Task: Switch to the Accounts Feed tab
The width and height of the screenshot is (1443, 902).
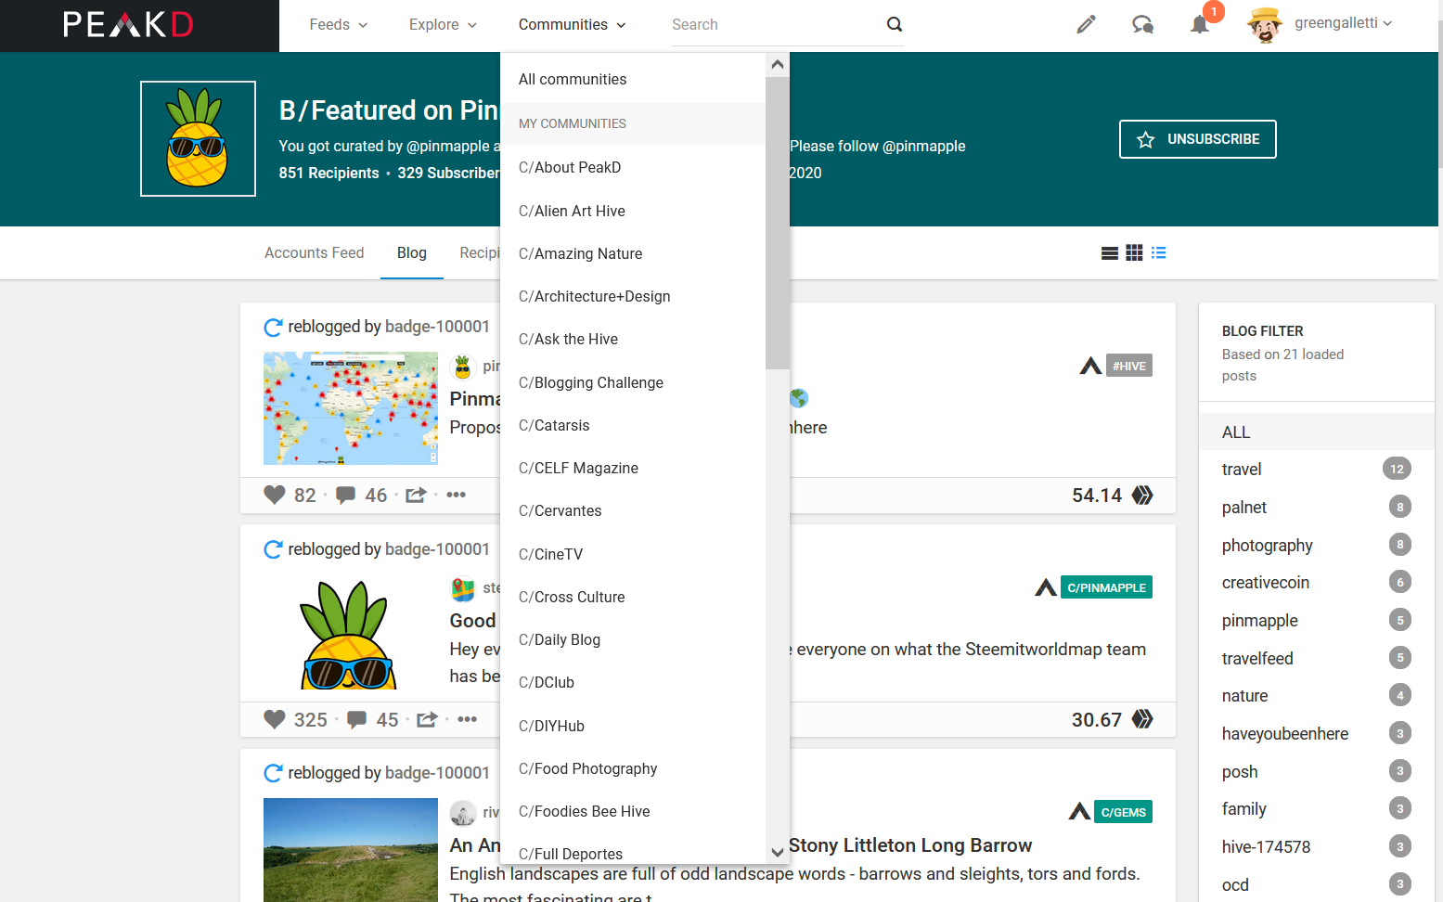Action: 314,252
